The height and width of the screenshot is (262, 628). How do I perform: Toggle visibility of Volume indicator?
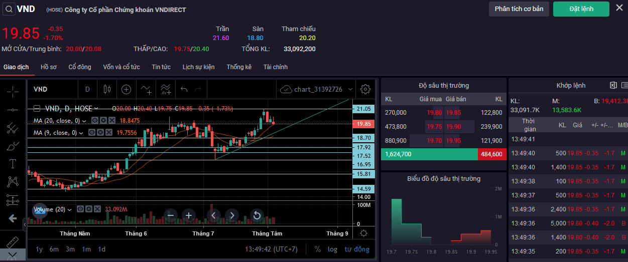click(80, 209)
